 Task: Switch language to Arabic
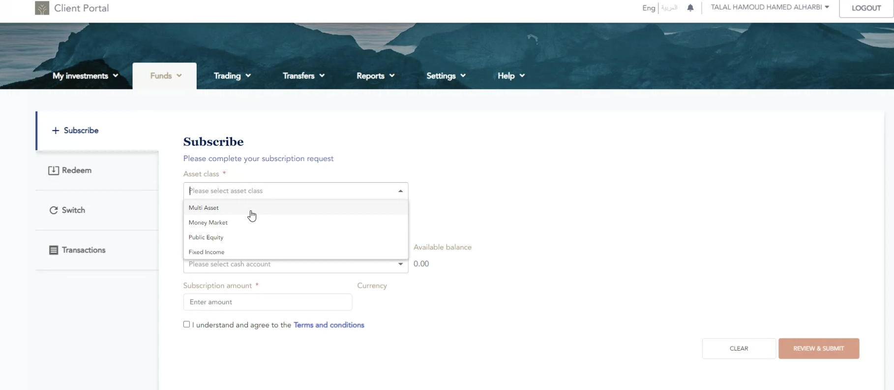[669, 8]
